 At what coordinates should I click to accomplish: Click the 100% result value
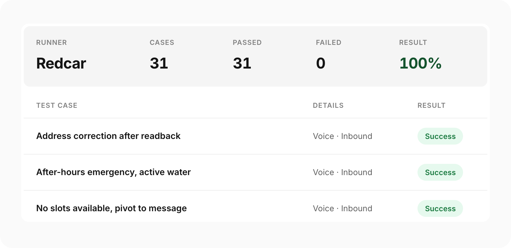point(420,63)
